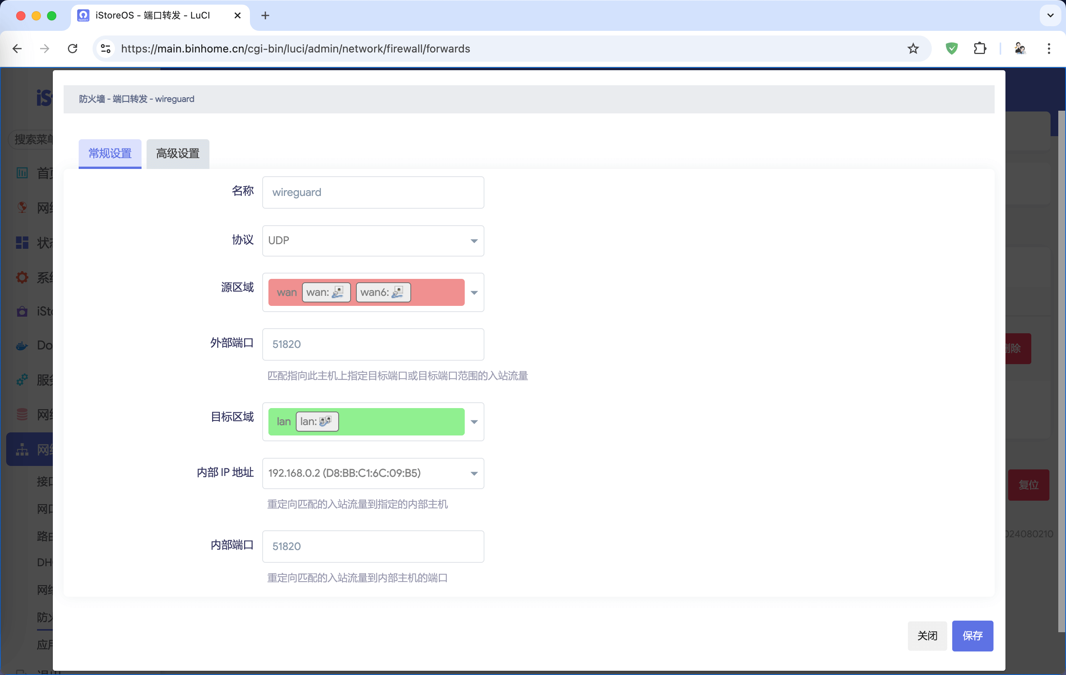Click the status grid sidebar icon
The width and height of the screenshot is (1066, 675).
point(22,242)
